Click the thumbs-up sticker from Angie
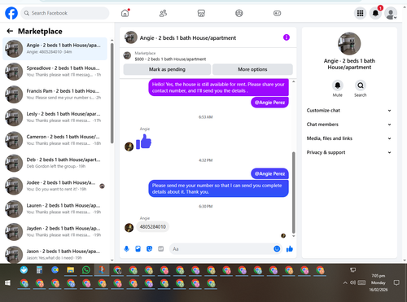This screenshot has width=407, height=302. pyautogui.click(x=144, y=142)
